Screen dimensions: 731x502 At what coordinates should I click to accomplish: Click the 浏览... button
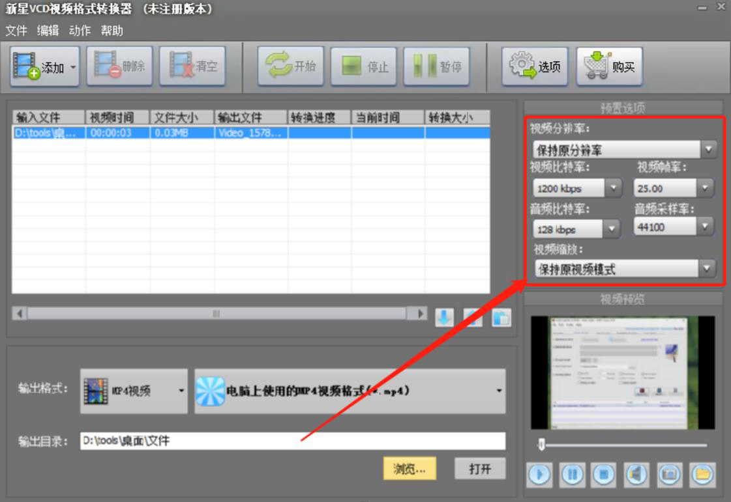click(410, 469)
